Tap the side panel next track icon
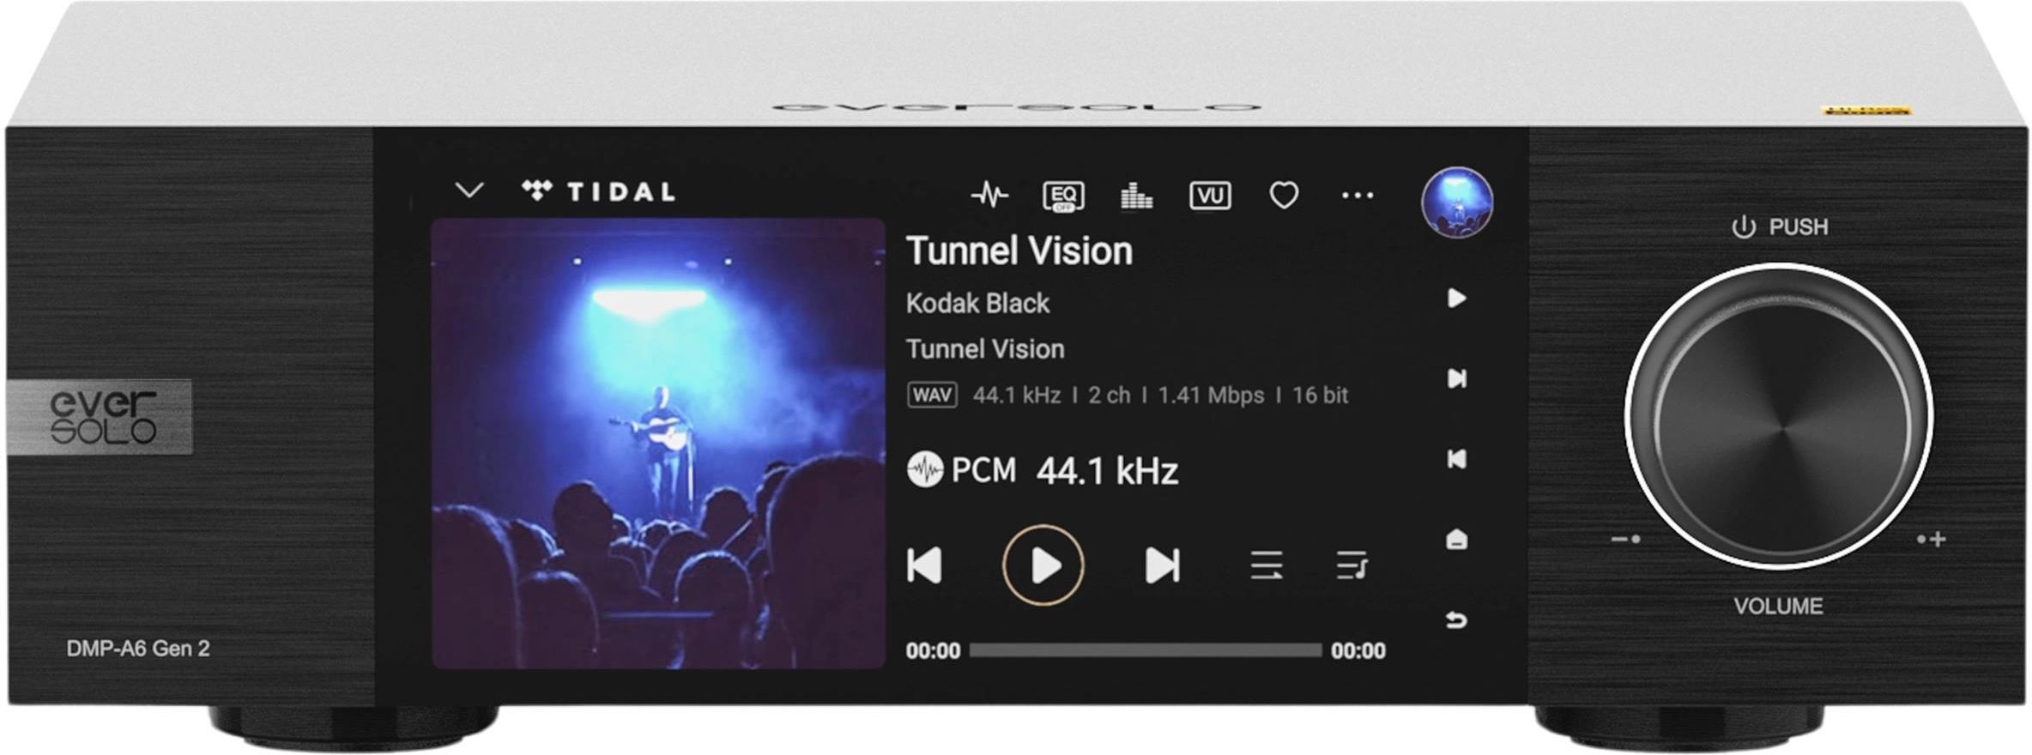2032x755 pixels. point(1456,378)
